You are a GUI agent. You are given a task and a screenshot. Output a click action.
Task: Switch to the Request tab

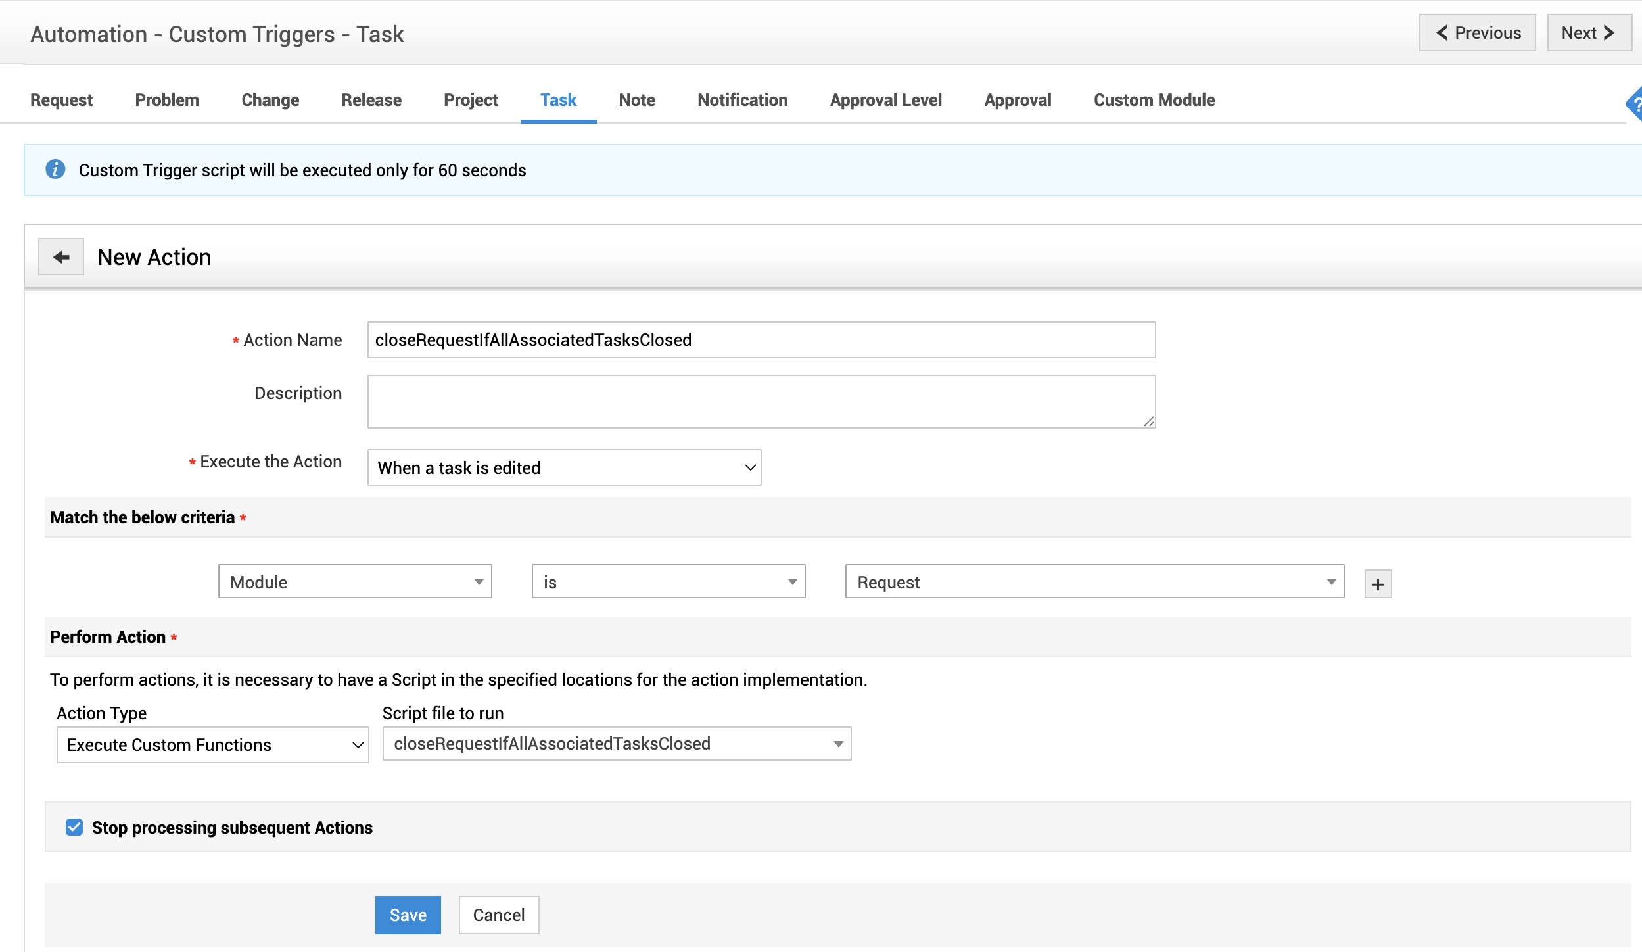[61, 100]
